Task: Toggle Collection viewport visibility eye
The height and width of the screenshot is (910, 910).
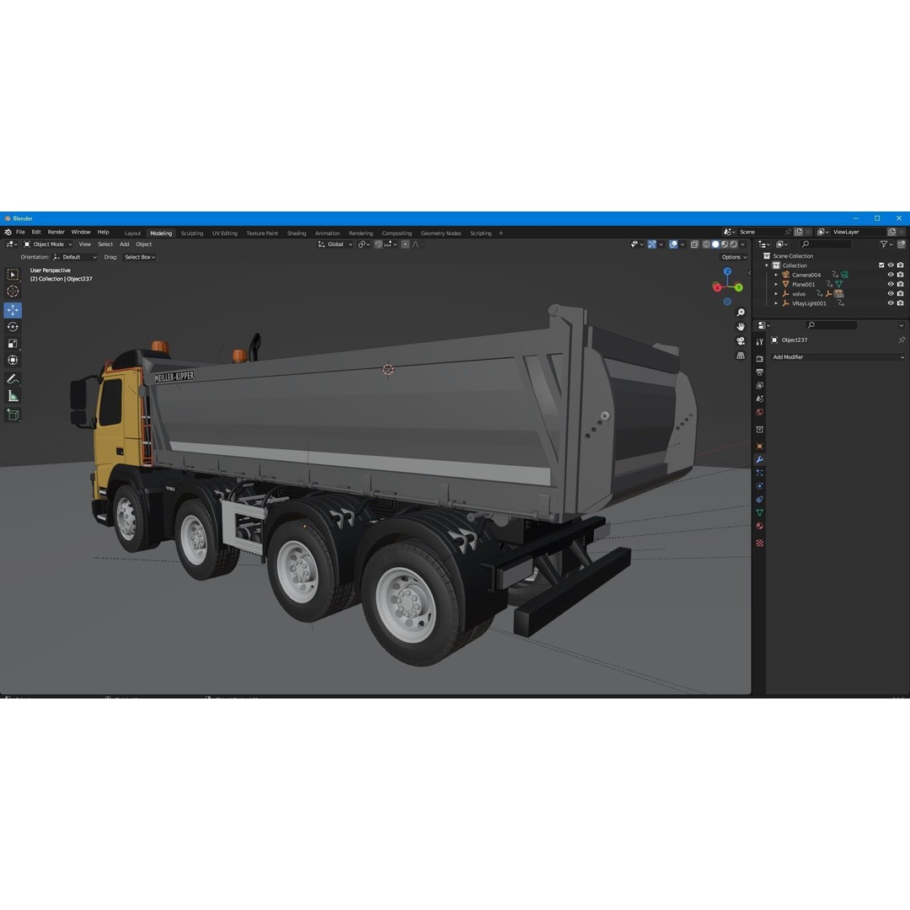Action: [891, 265]
